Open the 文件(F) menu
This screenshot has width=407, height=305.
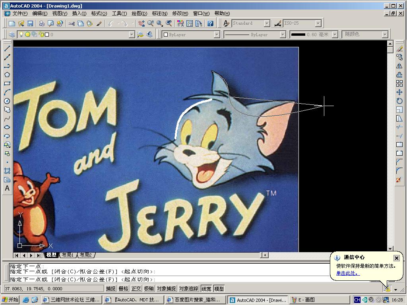pos(20,14)
